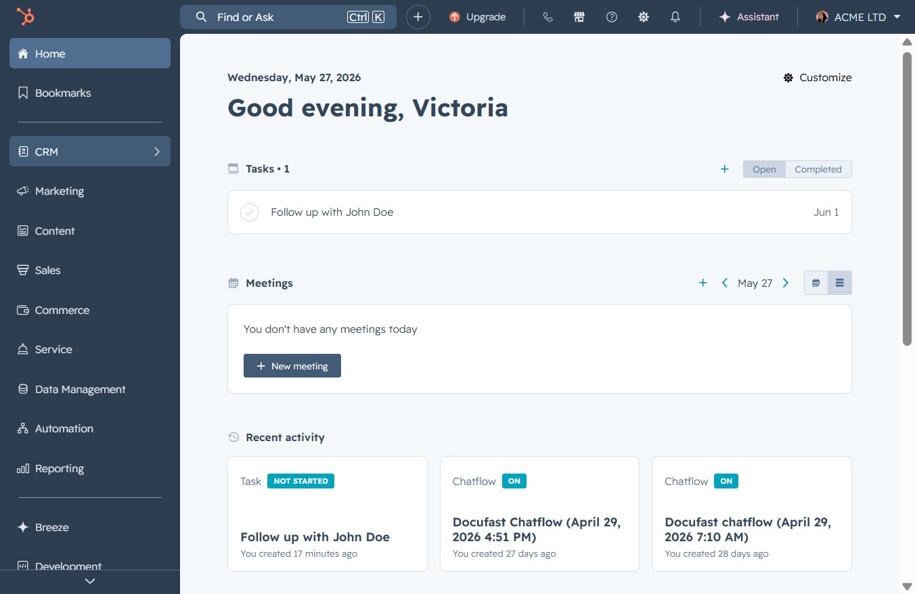
Task: Add a meeting with plus icon
Action: pyautogui.click(x=702, y=283)
